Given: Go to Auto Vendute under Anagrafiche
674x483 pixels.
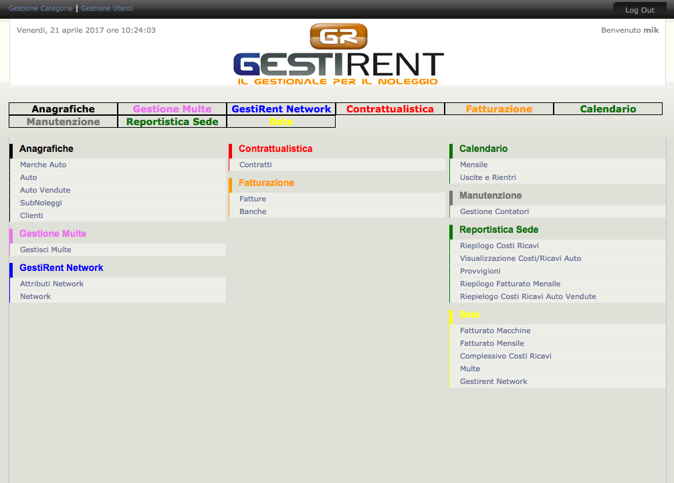Looking at the screenshot, I should [x=45, y=190].
